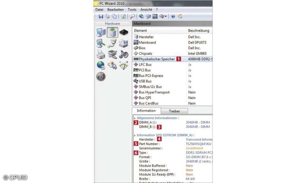
Task: Click the house Home toolbar icon
Action: point(180,17)
